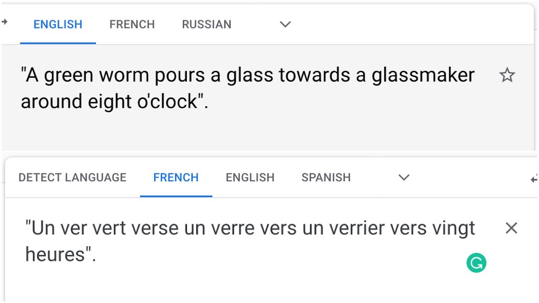Click the word "glassmaker" in the English text
The width and height of the screenshot is (539, 303).
(421, 75)
